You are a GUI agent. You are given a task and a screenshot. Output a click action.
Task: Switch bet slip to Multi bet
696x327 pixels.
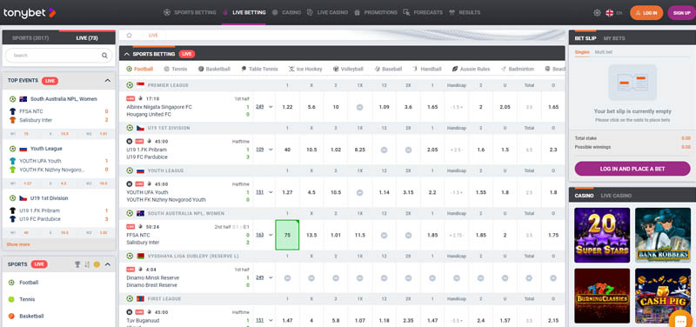point(604,52)
